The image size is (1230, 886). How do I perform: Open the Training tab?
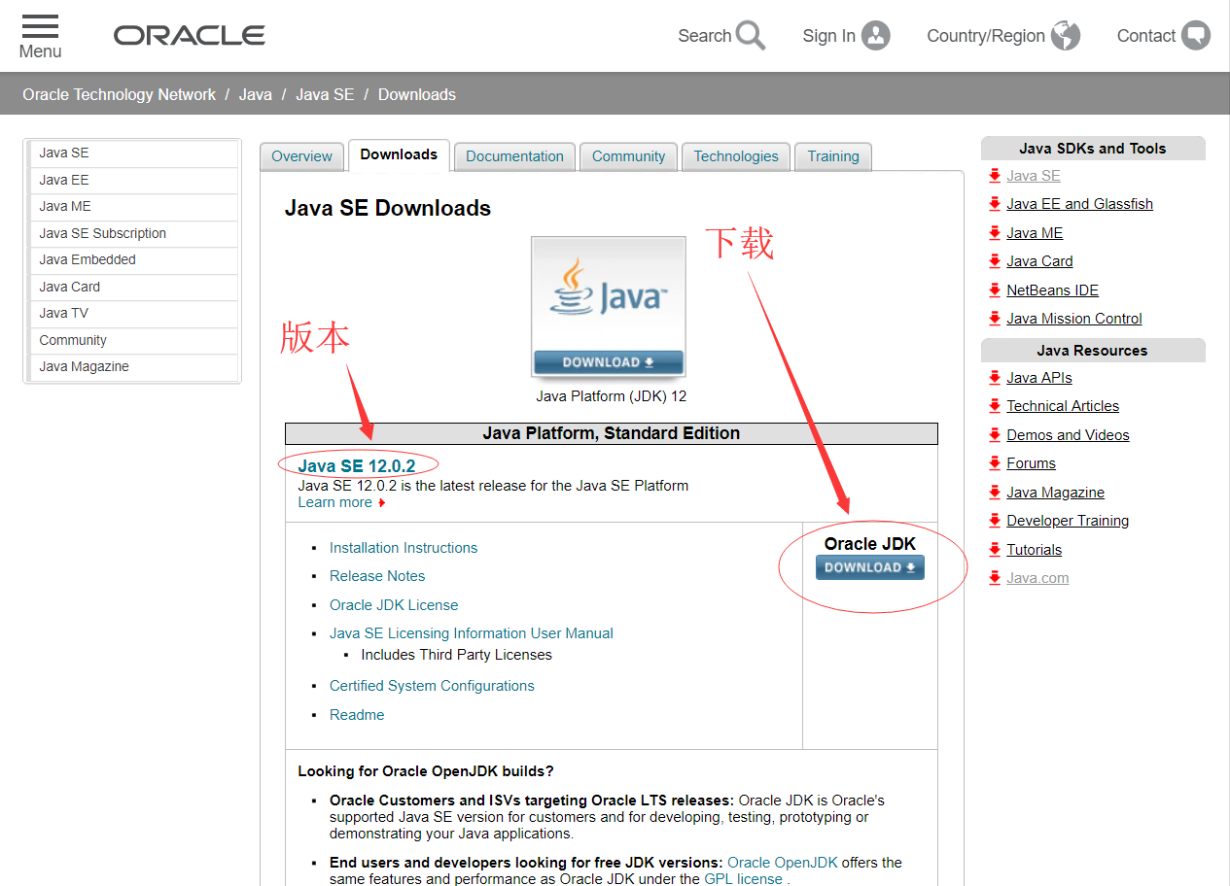(833, 156)
